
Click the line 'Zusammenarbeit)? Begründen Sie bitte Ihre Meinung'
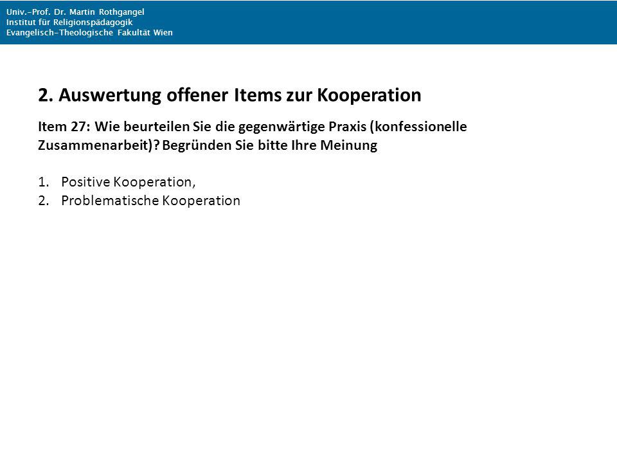(x=208, y=145)
